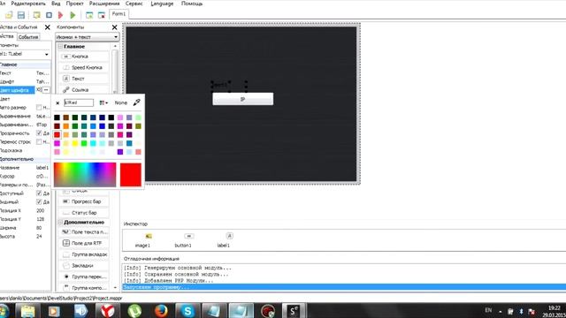Select image1 in the Inspector

tap(142, 240)
